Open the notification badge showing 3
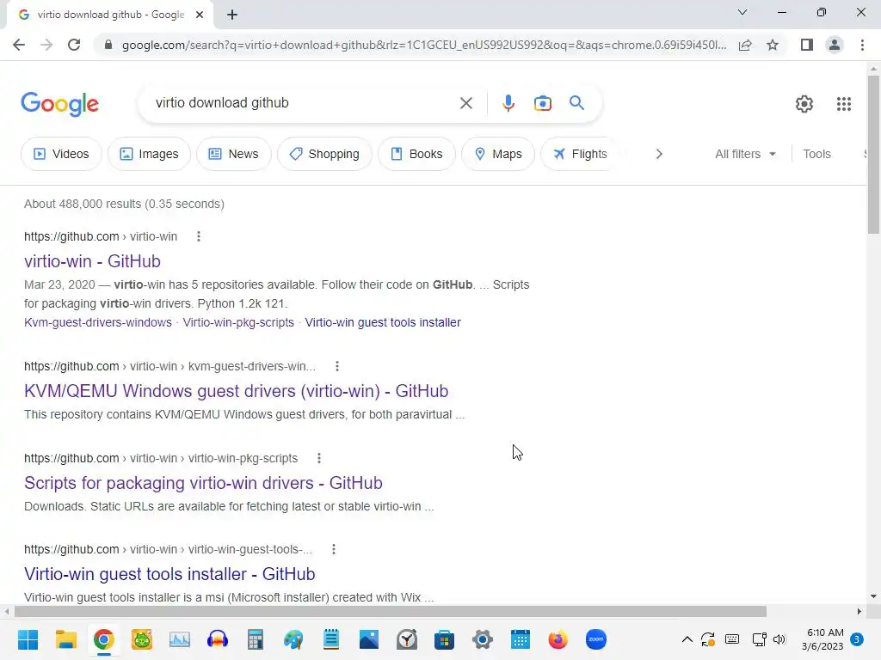This screenshot has width=881, height=660. (x=856, y=639)
